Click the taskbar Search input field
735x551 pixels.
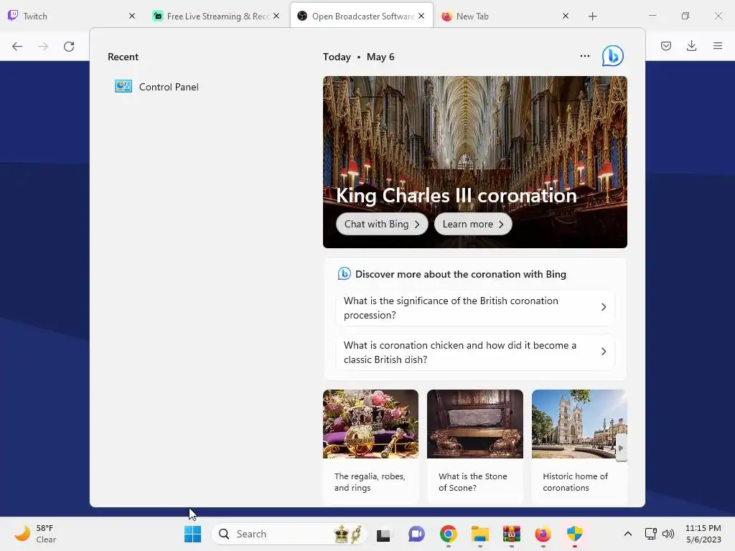289,534
